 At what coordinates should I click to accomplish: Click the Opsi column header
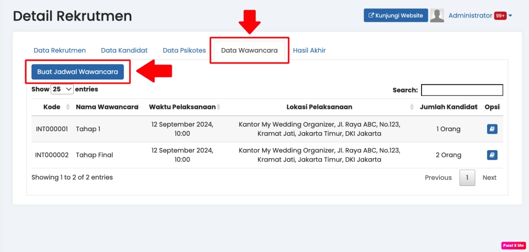tap(492, 107)
